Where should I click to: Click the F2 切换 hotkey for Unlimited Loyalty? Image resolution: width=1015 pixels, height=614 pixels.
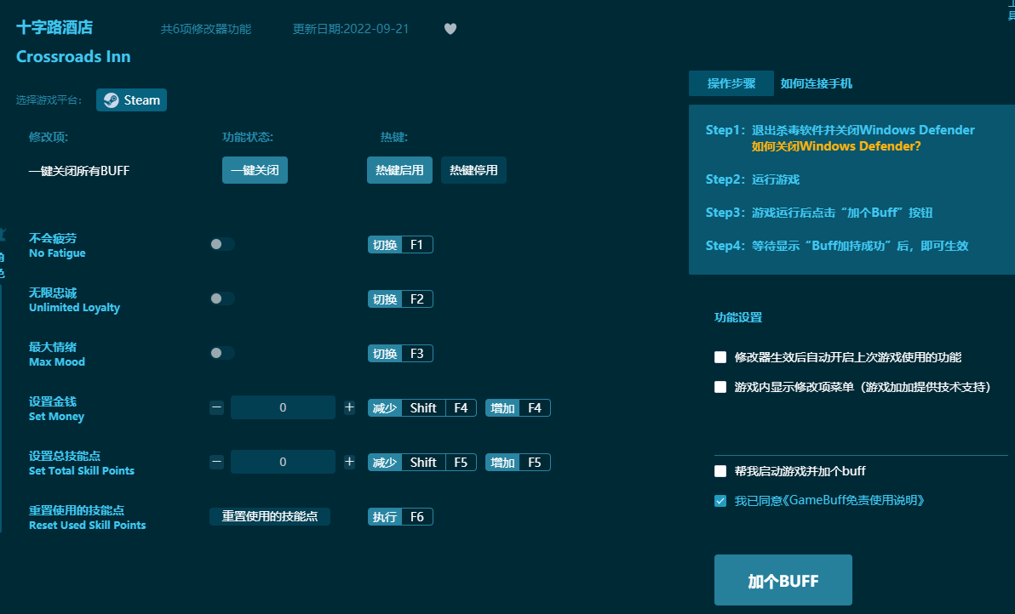click(400, 299)
